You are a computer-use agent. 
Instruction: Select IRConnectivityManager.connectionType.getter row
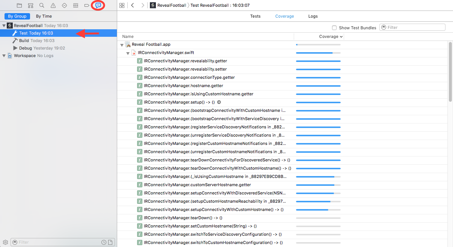pyautogui.click(x=282, y=77)
